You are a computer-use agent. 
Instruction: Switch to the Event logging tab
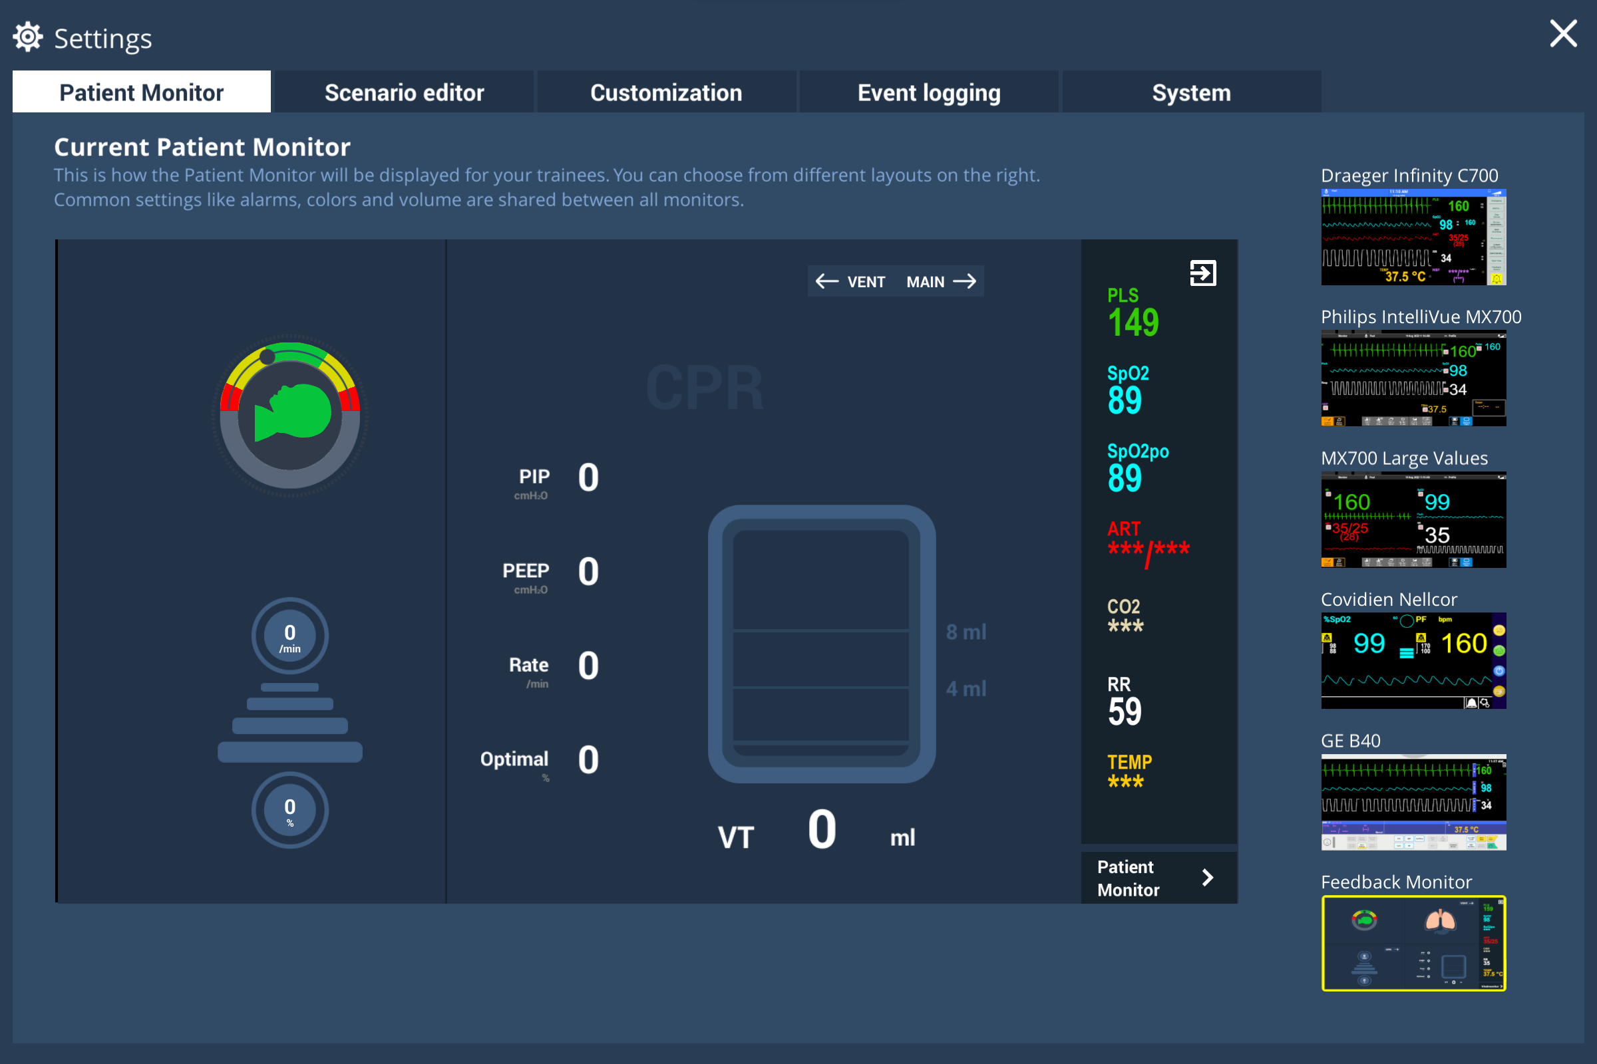point(929,92)
